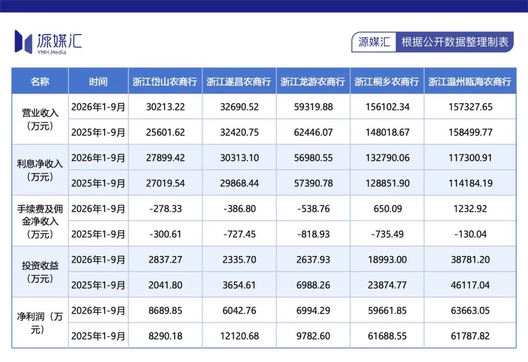This screenshot has width=528, height=362.
Task: Click the cell showing 46117.04
Action: pos(470,285)
